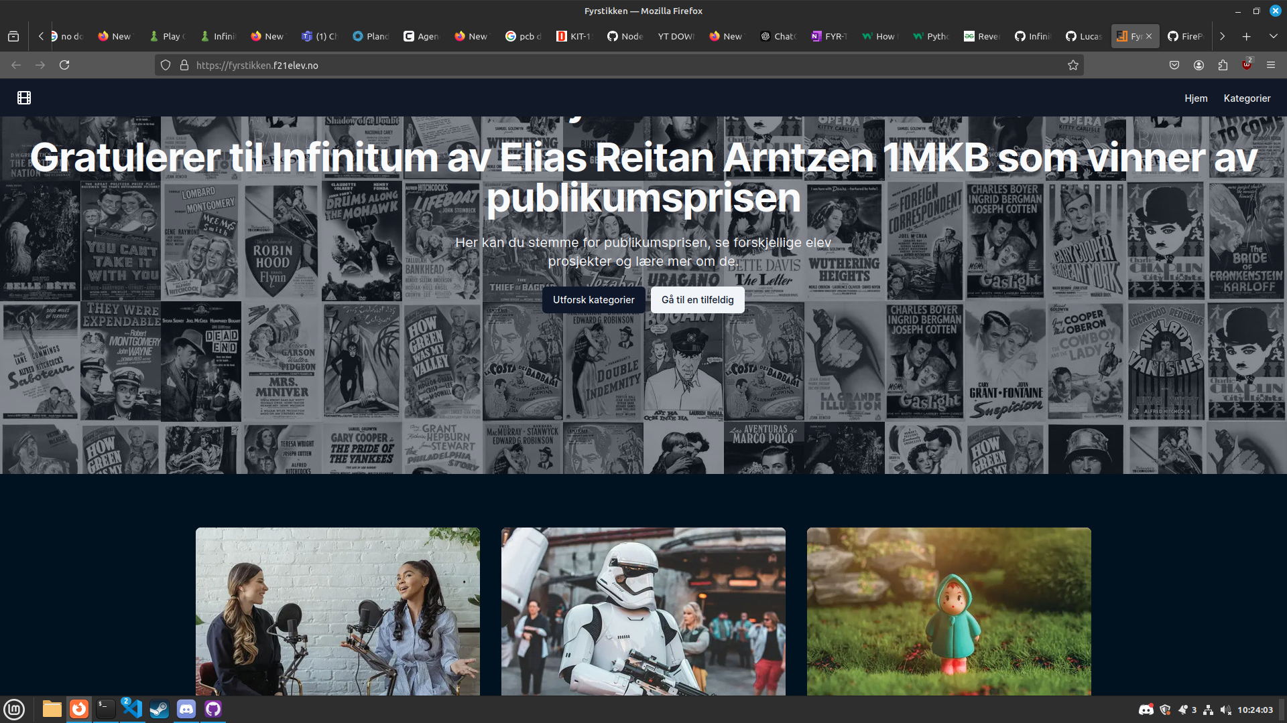Go back to the previous page

tap(16, 65)
